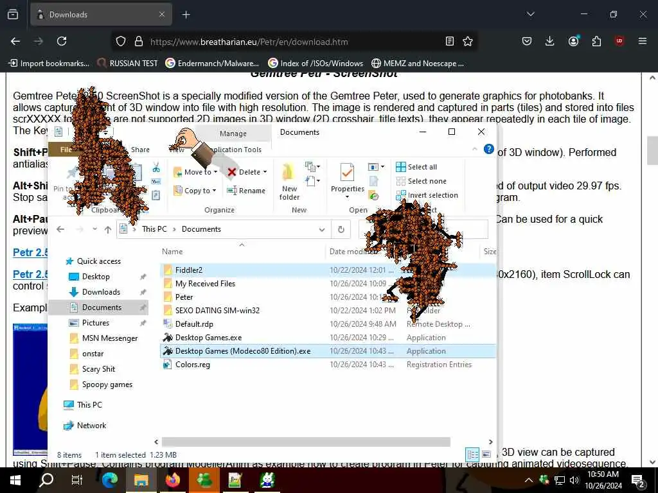Image resolution: width=658 pixels, height=493 pixels.
Task: Switch to details view in Explorer
Action: click(472, 454)
